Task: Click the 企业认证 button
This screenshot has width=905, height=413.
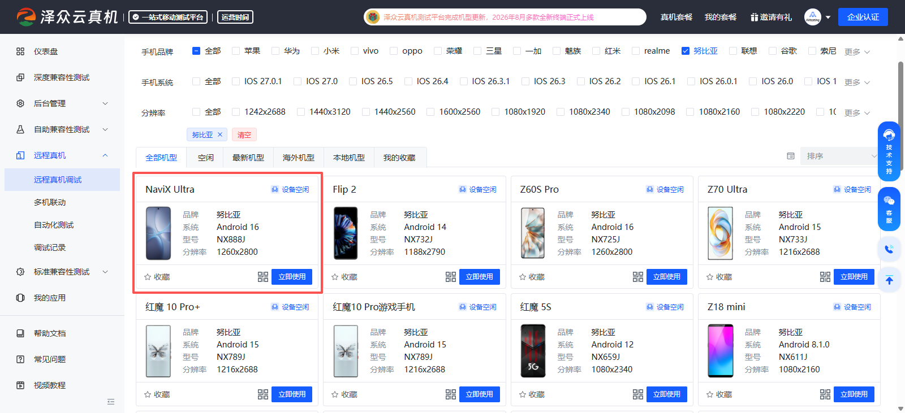Action: click(x=863, y=17)
